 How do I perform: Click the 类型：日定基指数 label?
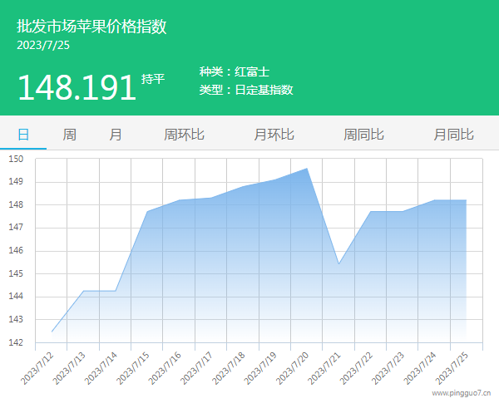[x=246, y=90]
